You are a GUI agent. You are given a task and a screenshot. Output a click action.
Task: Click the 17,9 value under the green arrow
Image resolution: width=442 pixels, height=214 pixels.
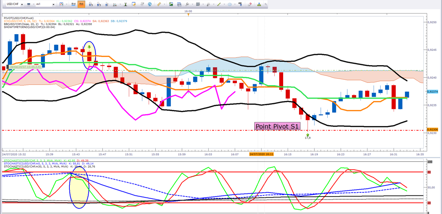(x=308, y=138)
